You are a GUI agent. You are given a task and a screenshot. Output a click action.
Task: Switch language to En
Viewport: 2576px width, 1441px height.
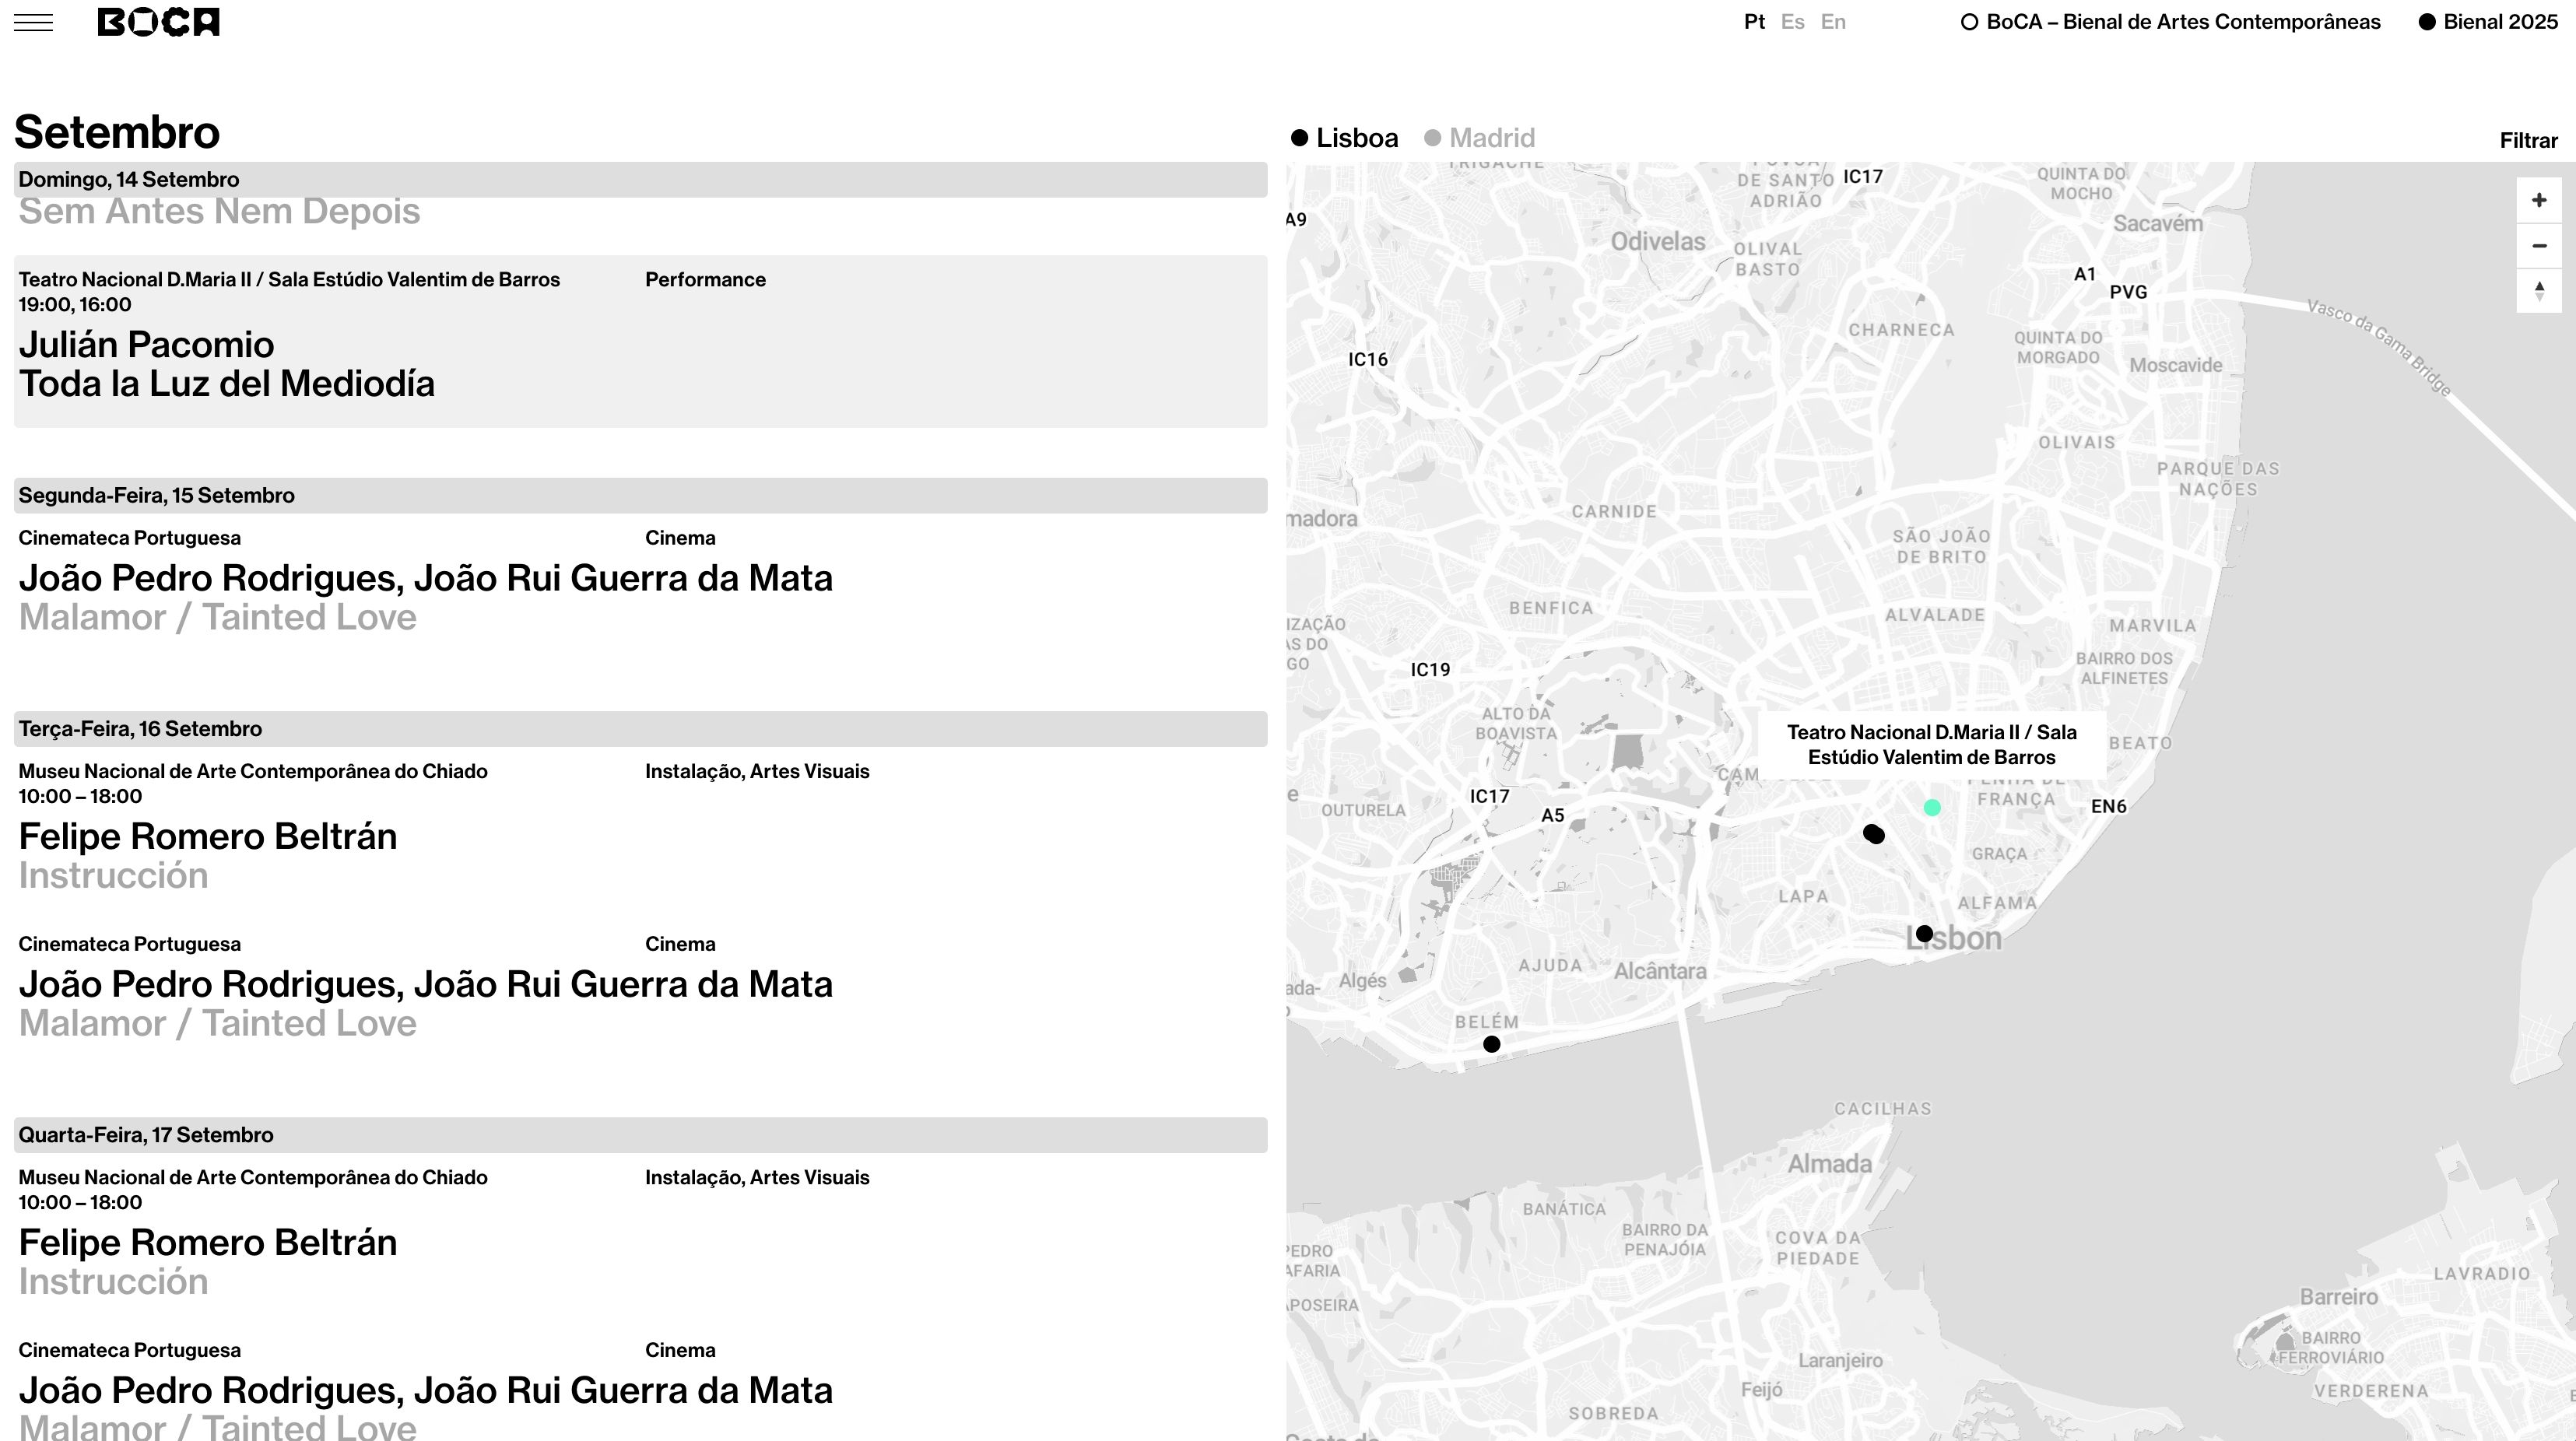coord(1832,22)
